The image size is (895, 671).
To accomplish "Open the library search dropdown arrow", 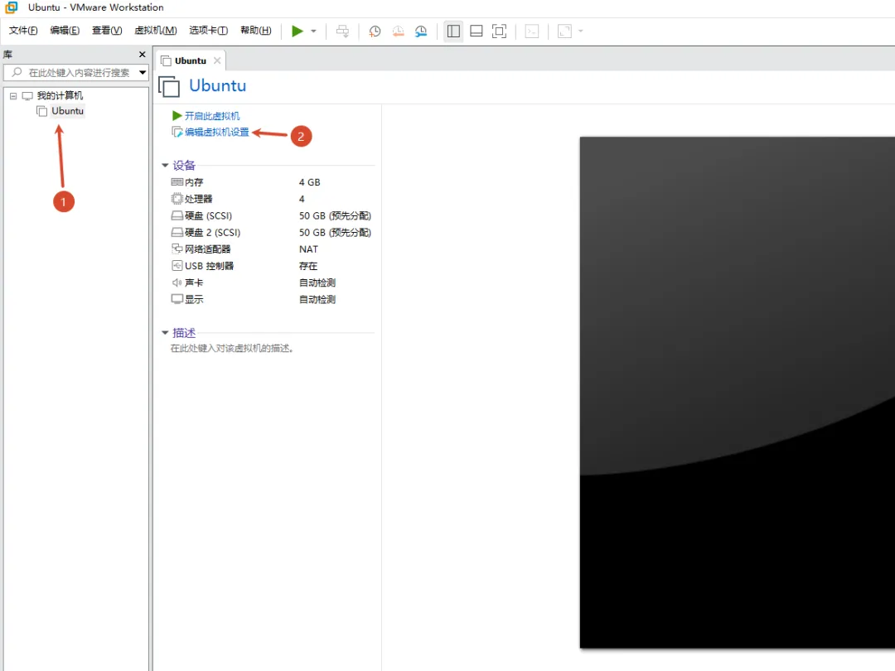I will [143, 72].
